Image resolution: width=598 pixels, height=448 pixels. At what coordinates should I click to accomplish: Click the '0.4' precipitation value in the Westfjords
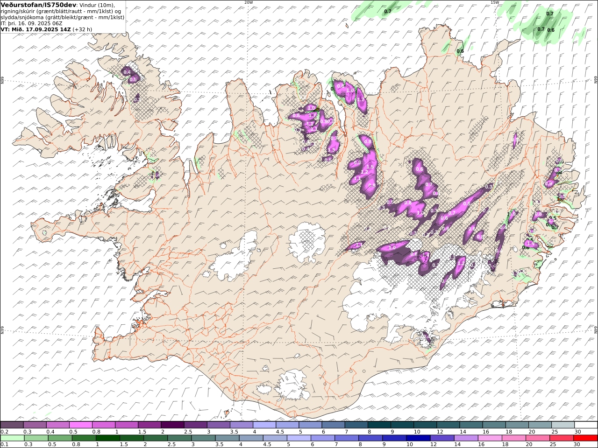127,72
